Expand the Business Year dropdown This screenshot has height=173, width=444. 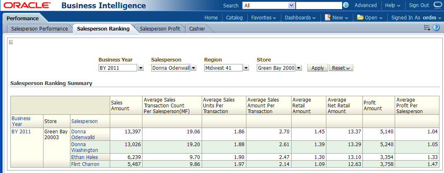[140, 68]
